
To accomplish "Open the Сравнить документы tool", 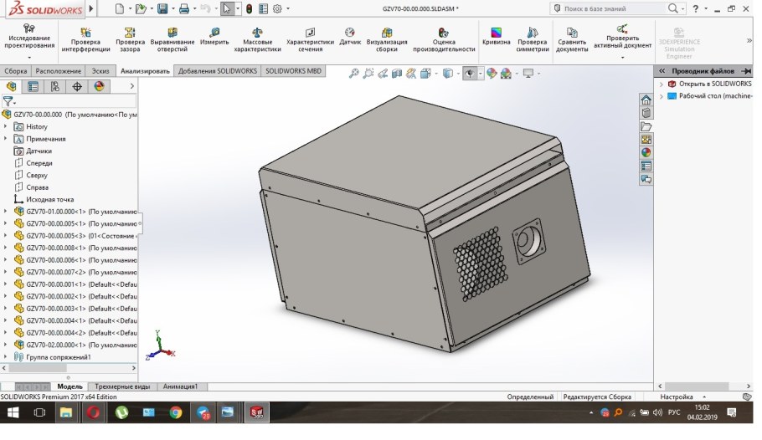I will click(572, 38).
